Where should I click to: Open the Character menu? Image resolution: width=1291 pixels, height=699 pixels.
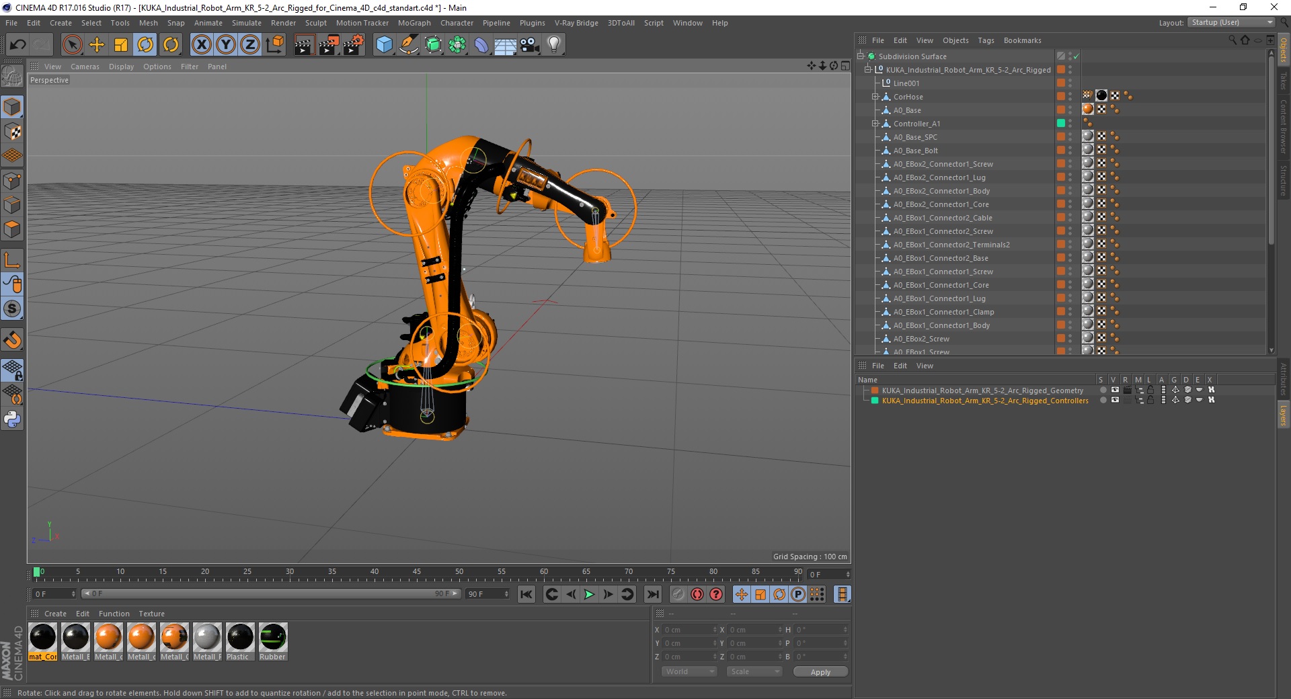point(457,23)
